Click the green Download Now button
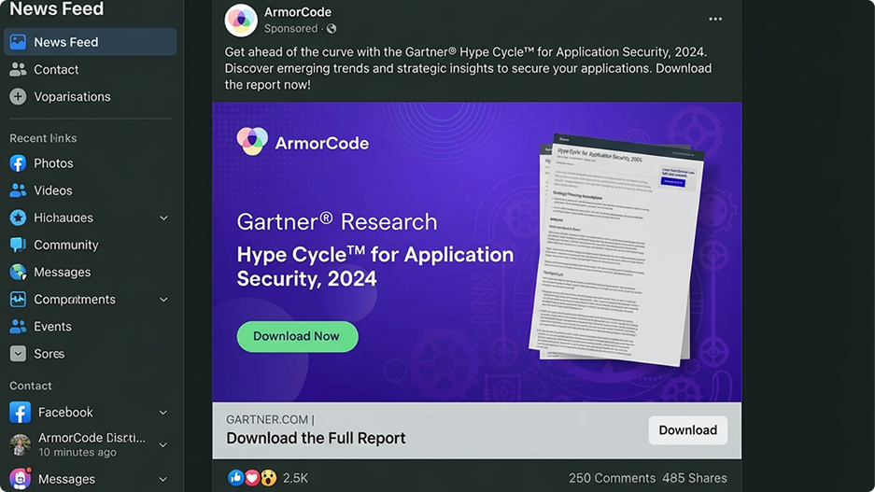The height and width of the screenshot is (492, 875). click(298, 336)
